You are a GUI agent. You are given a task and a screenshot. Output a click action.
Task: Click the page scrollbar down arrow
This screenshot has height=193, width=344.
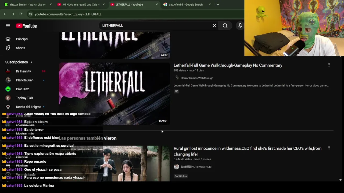[x=341, y=180]
